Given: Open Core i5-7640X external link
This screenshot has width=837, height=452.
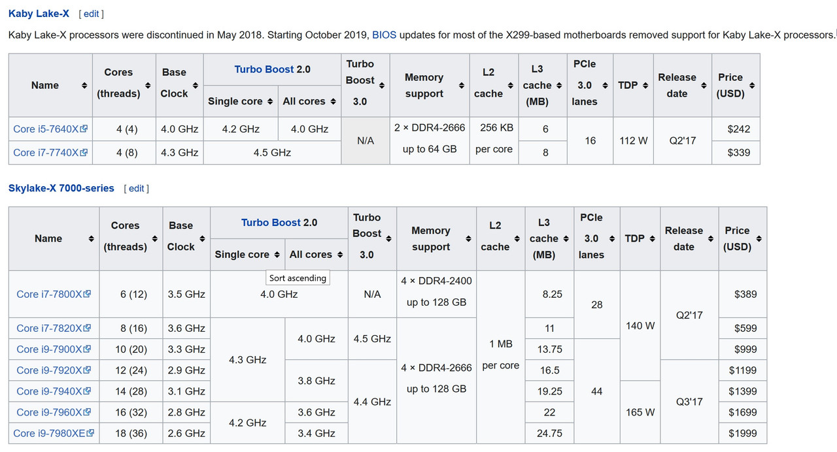Looking at the screenshot, I should tap(50, 129).
